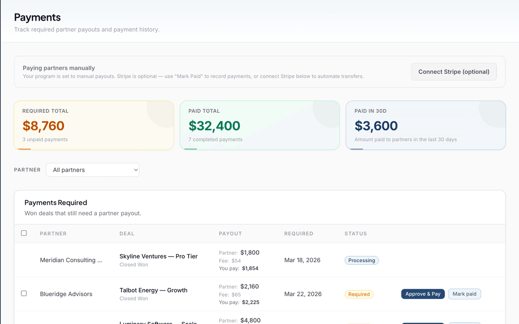Viewport: 519px width, 324px height.
Task: Open Meridian Consulting partner details
Action: (71, 260)
